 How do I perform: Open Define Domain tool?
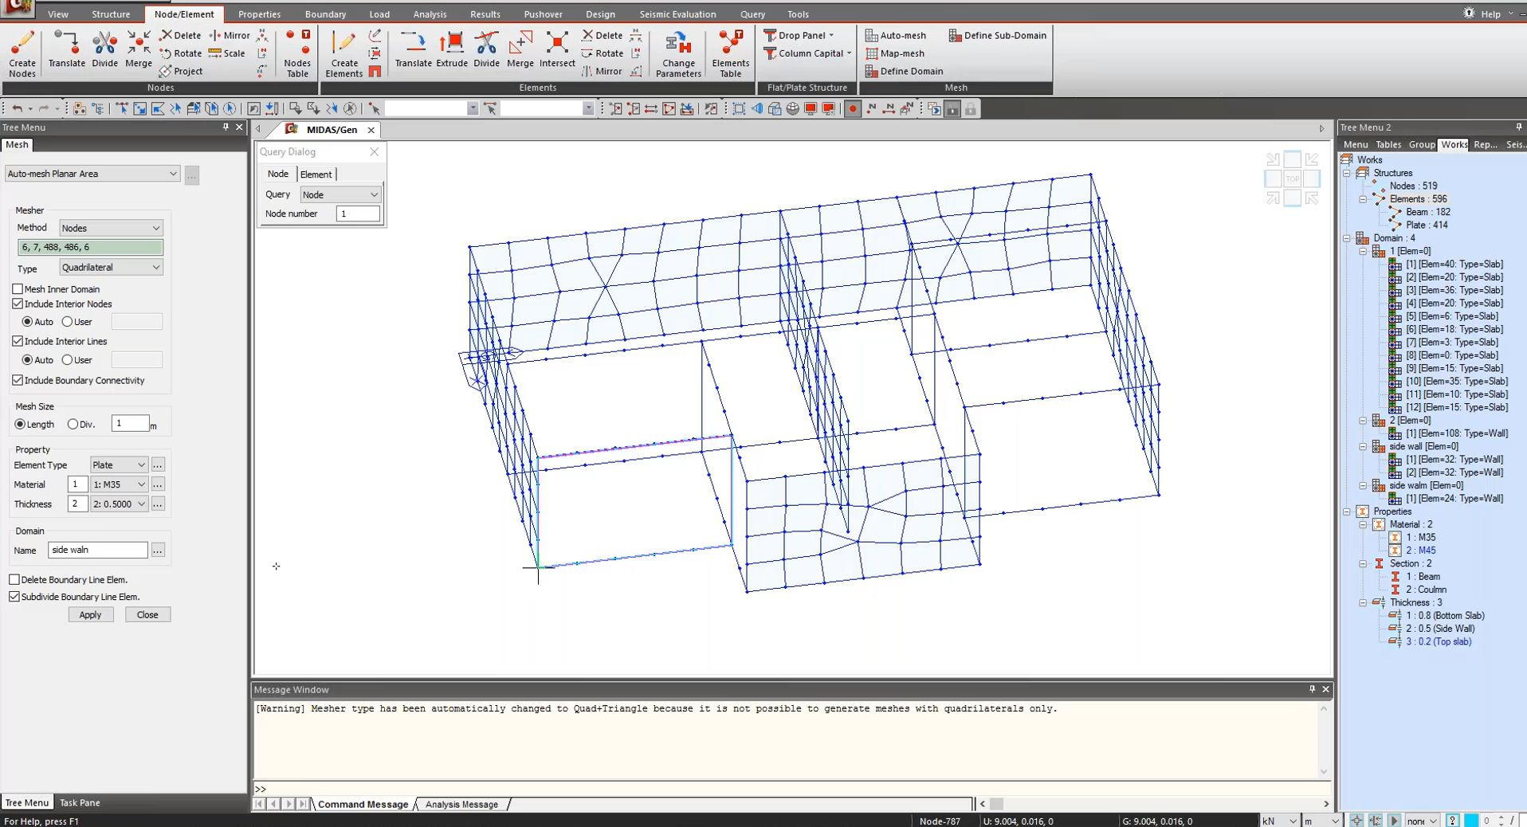[x=904, y=71]
